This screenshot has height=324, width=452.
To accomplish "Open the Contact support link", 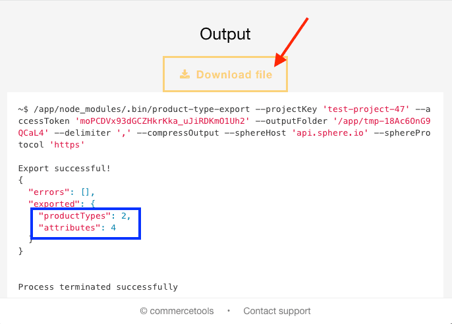I will pyautogui.click(x=277, y=311).
